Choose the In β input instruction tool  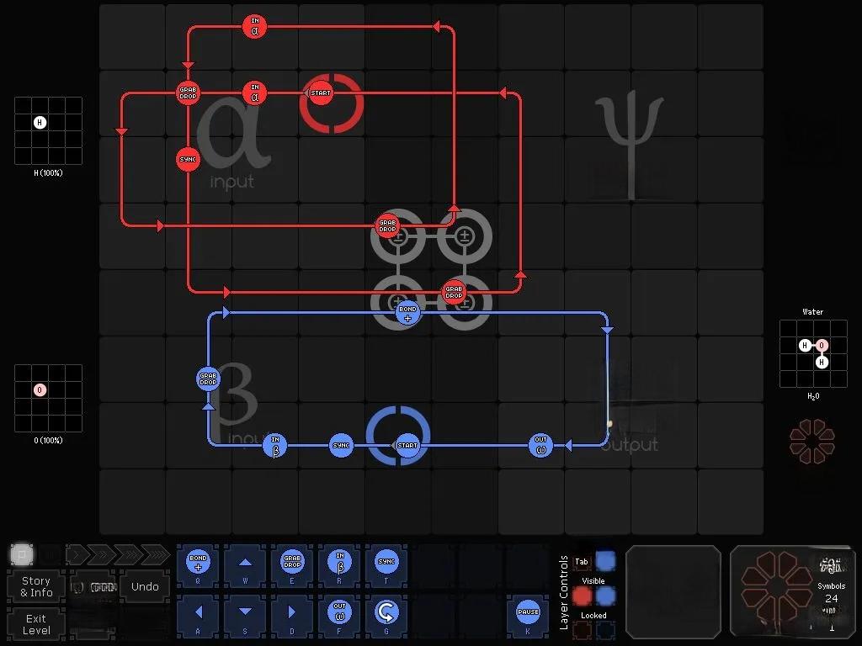pos(339,563)
